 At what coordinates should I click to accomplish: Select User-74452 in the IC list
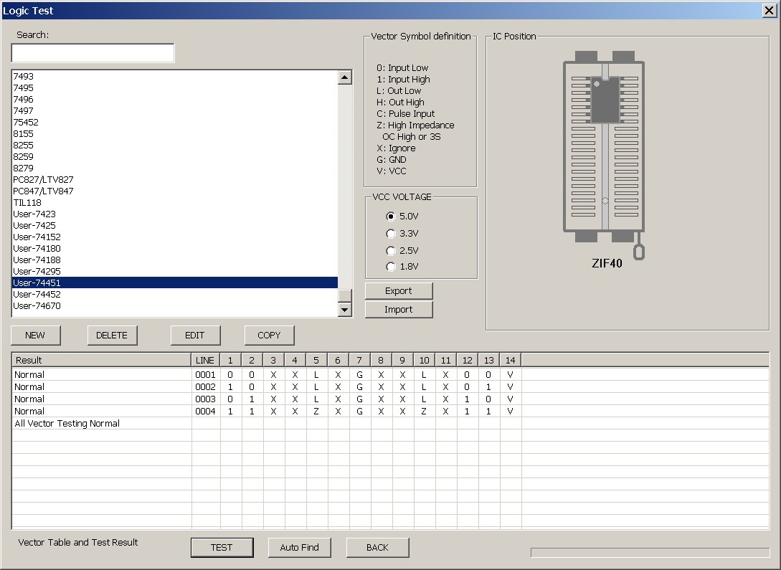coord(37,294)
